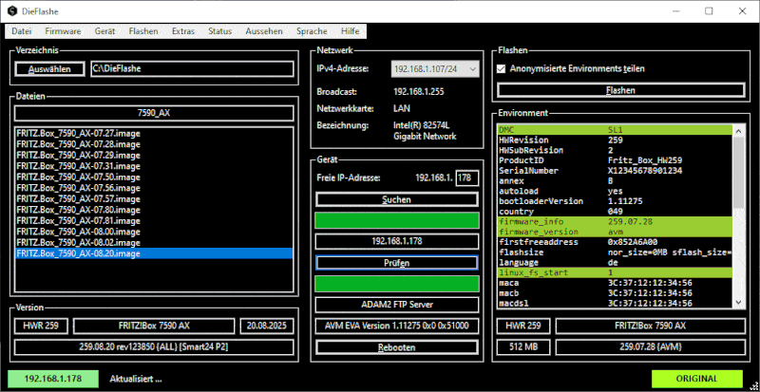Open the Extras menu

click(183, 31)
